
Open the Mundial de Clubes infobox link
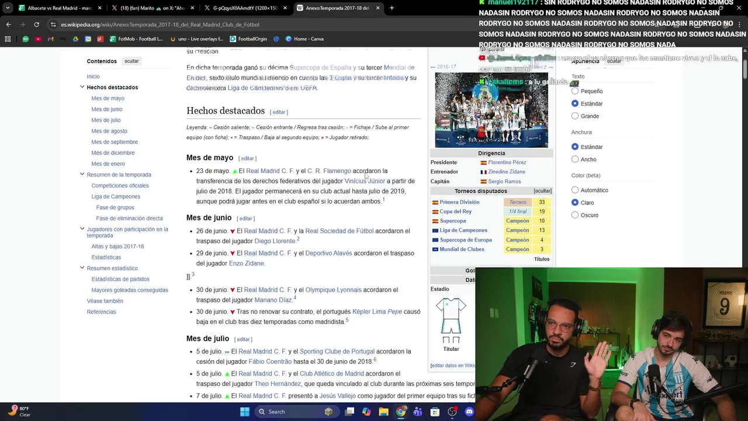[462, 250]
